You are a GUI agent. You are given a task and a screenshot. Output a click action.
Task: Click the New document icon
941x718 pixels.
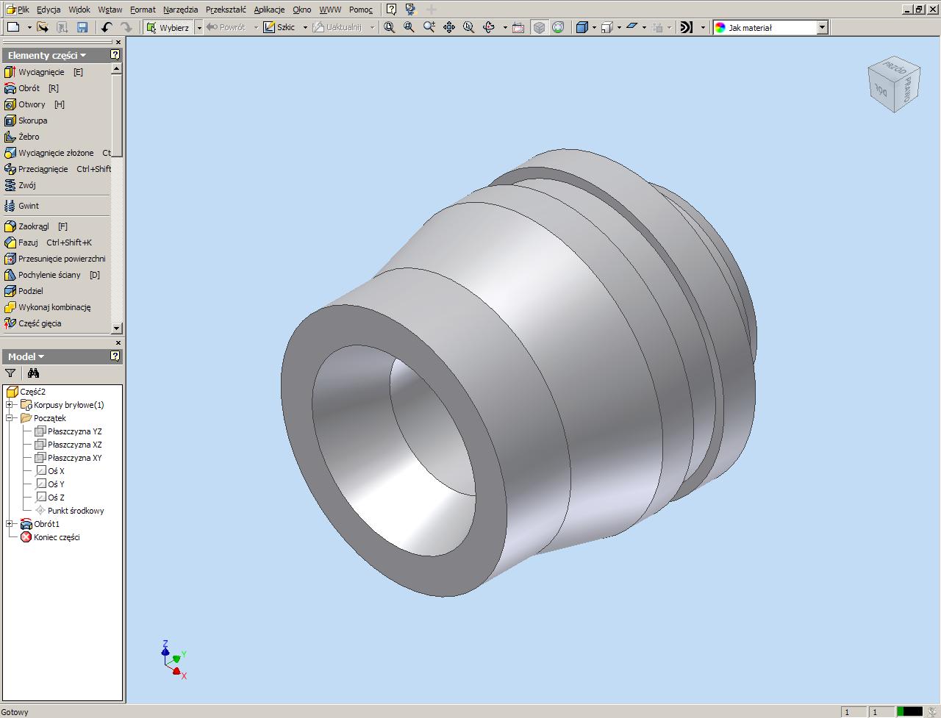coord(12,27)
